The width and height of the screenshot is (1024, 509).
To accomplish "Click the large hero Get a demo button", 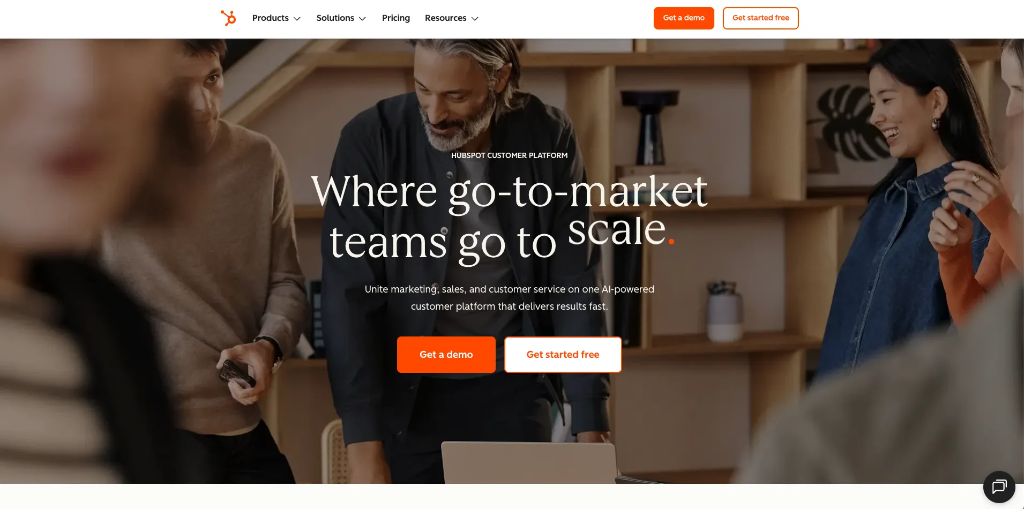I will tap(446, 355).
